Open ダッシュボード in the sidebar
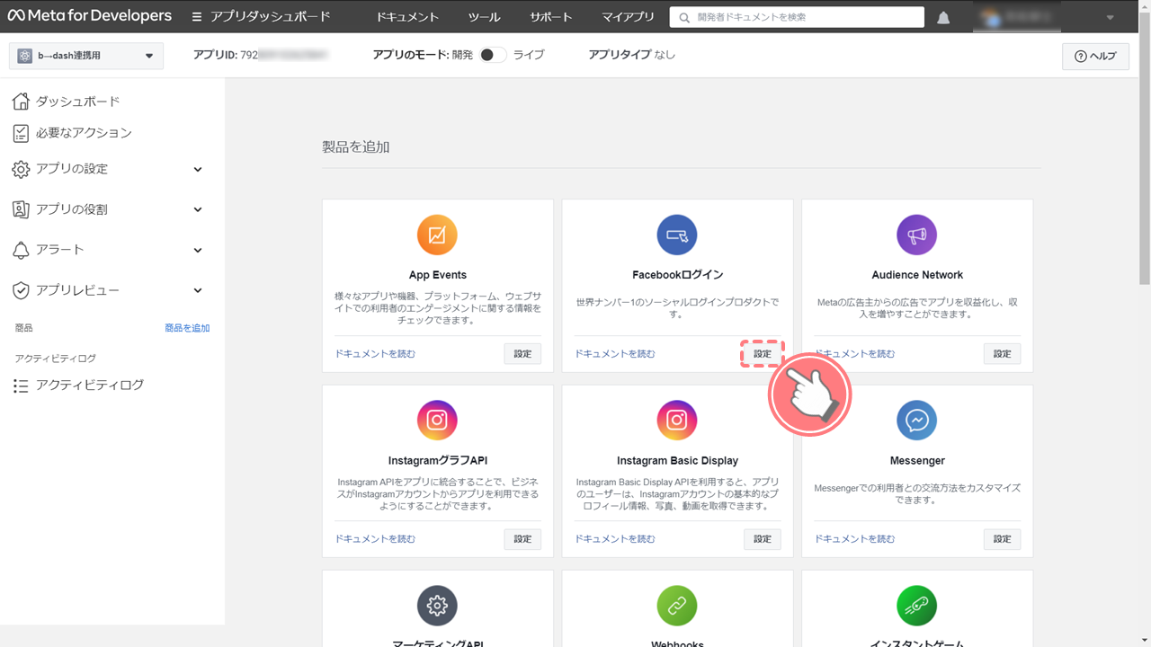 tap(77, 102)
